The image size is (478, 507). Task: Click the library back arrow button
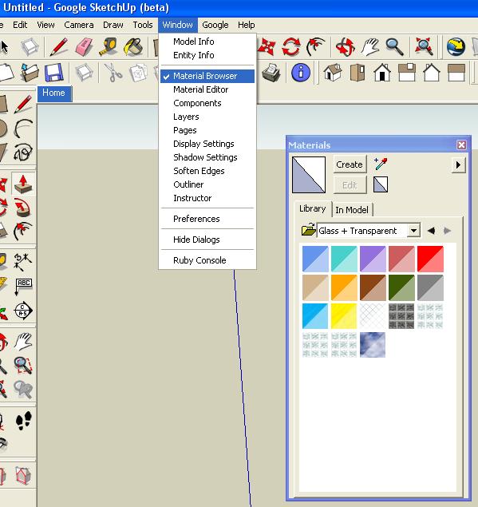pyautogui.click(x=431, y=231)
